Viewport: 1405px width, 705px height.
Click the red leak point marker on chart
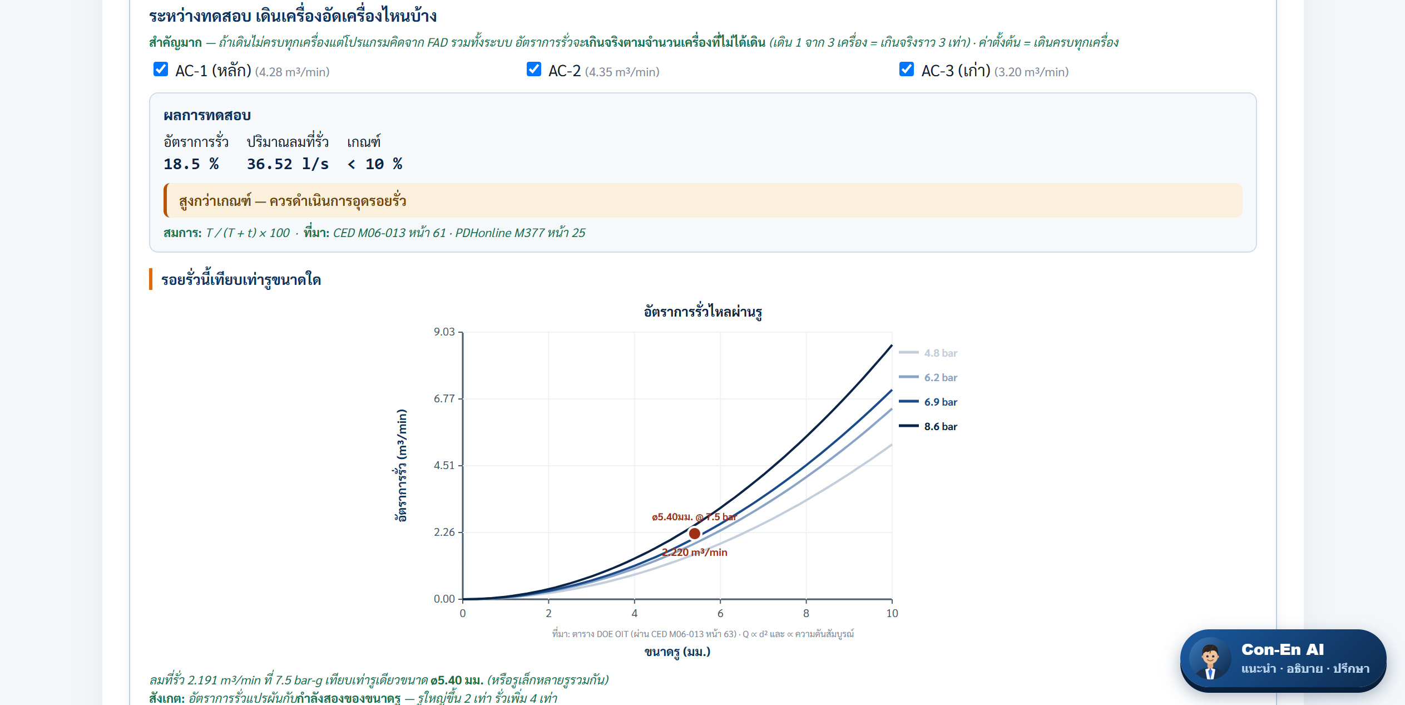pos(695,534)
